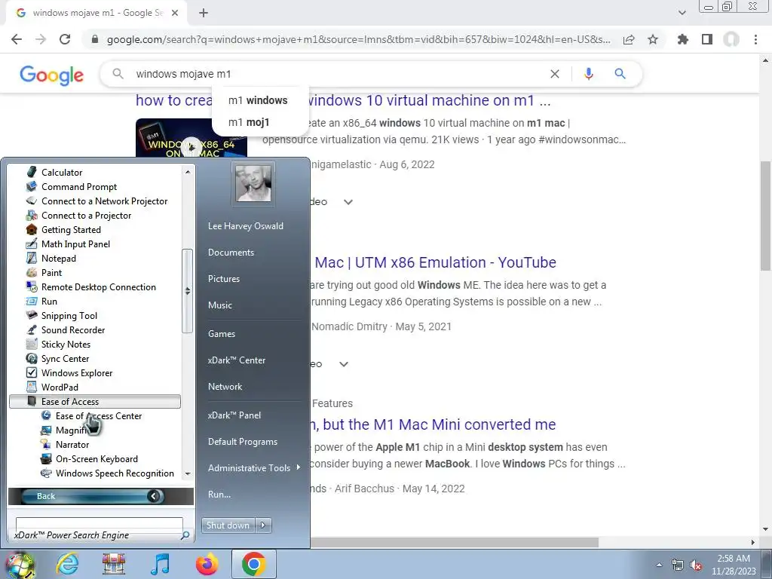Image resolution: width=772 pixels, height=579 pixels.
Task: Open the music player taskbar icon
Action: tap(160, 564)
